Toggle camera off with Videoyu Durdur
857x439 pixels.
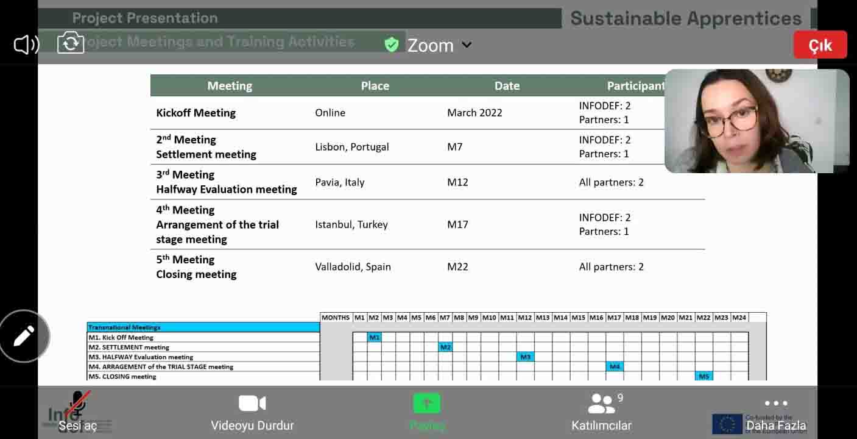click(252, 412)
